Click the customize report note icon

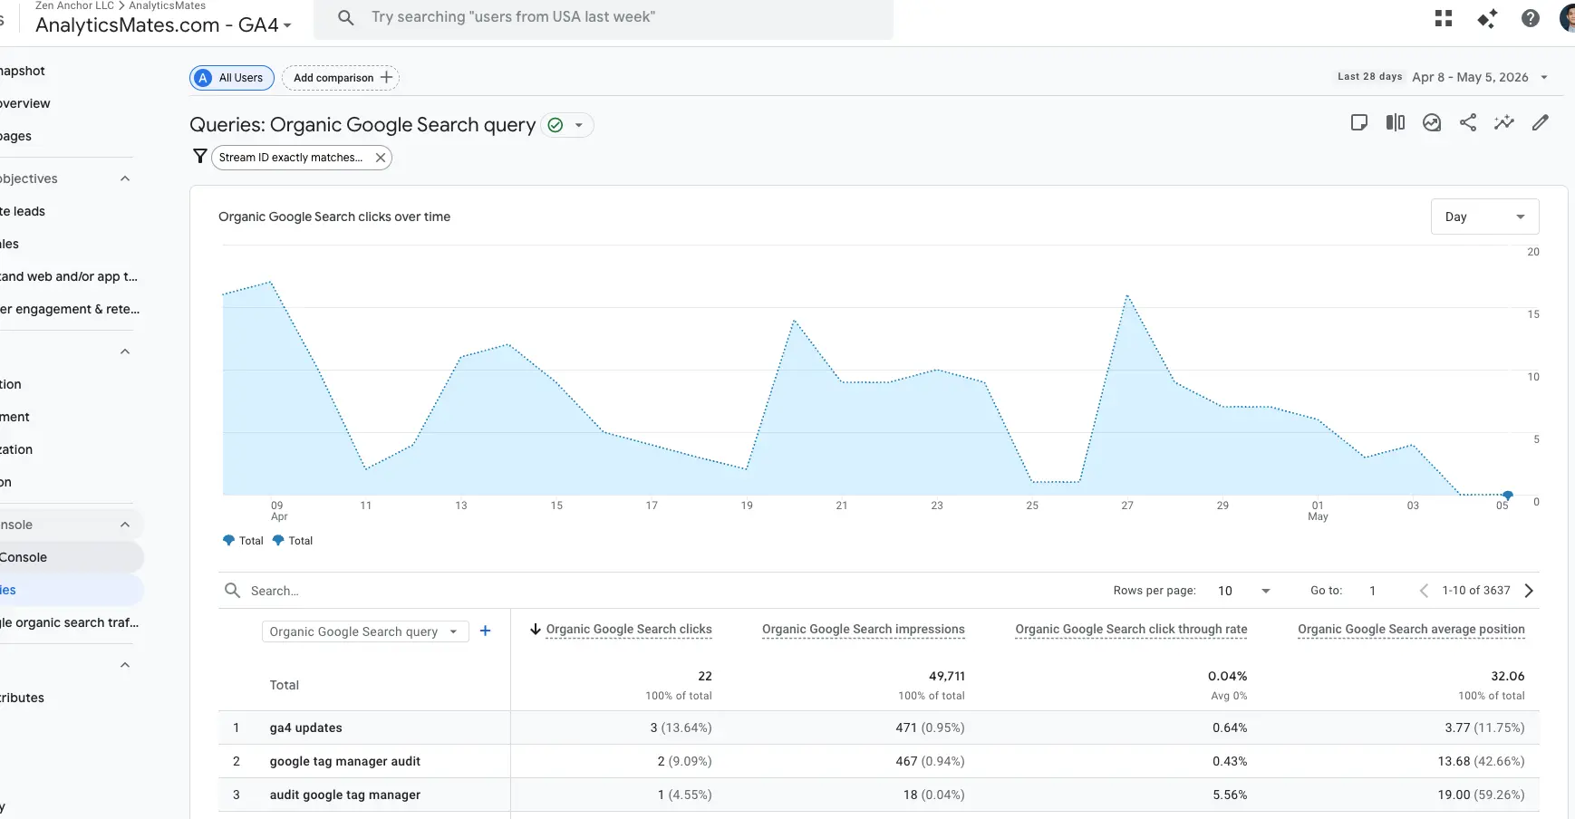coord(1359,122)
